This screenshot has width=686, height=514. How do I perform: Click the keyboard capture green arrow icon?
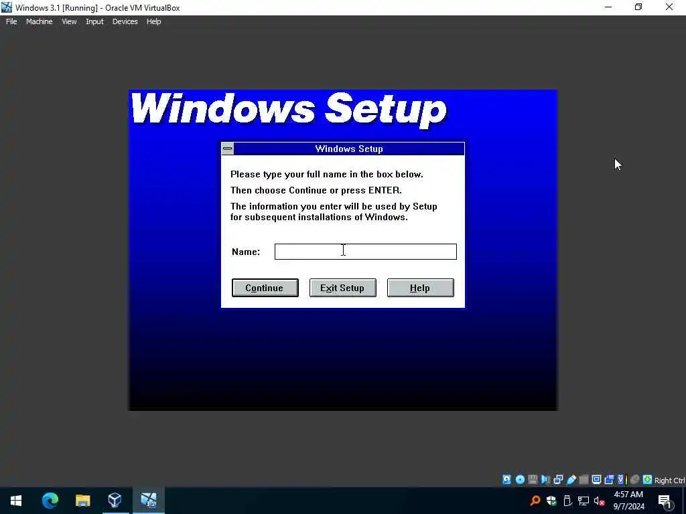(648, 479)
